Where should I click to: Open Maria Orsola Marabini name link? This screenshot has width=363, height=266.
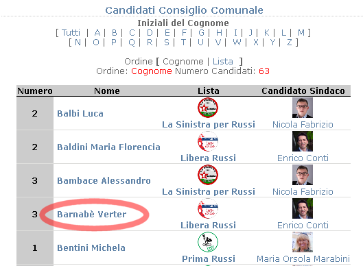[x=303, y=258]
